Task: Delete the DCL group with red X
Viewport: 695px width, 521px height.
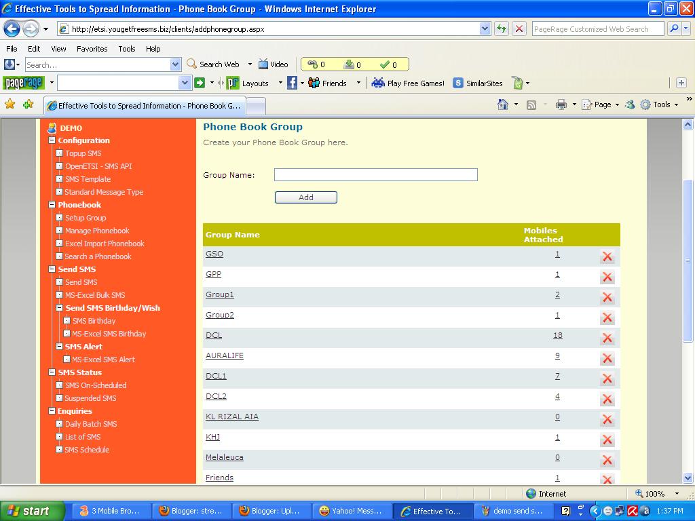Action: coord(607,338)
